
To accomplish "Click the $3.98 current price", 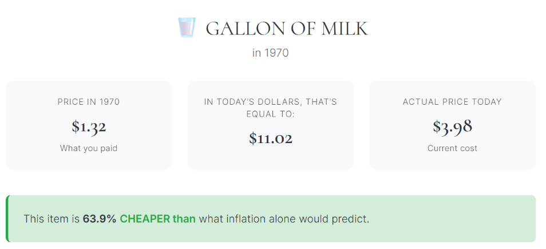I will 452,127.
